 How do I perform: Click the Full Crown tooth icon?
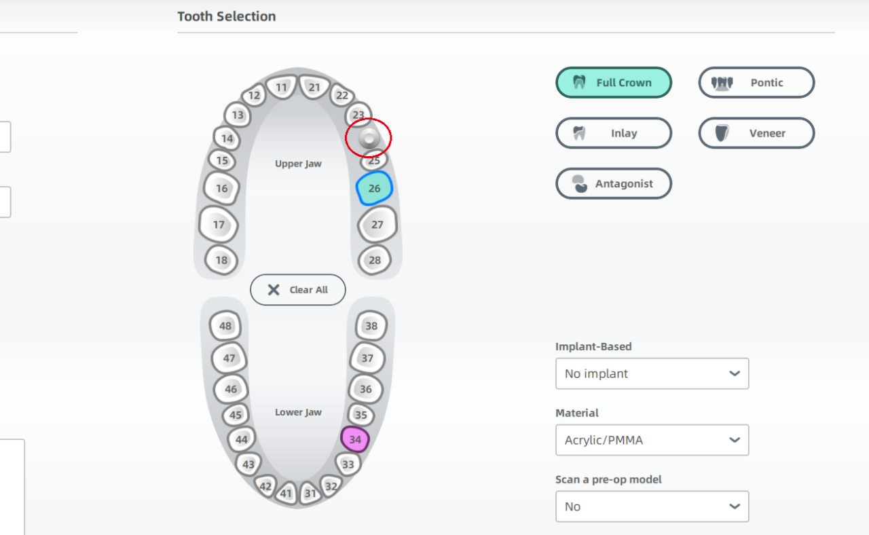click(x=579, y=83)
